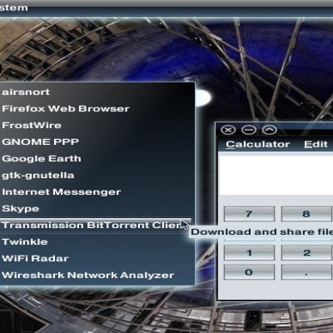Image resolution: width=333 pixels, height=333 pixels.
Task: Launch Firefox Web Browser
Action: click(x=97, y=108)
